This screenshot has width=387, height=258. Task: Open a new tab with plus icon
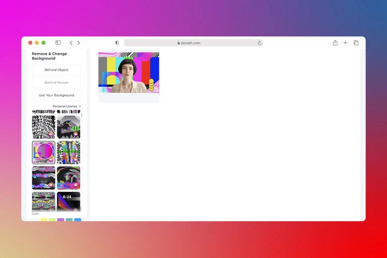tap(345, 43)
